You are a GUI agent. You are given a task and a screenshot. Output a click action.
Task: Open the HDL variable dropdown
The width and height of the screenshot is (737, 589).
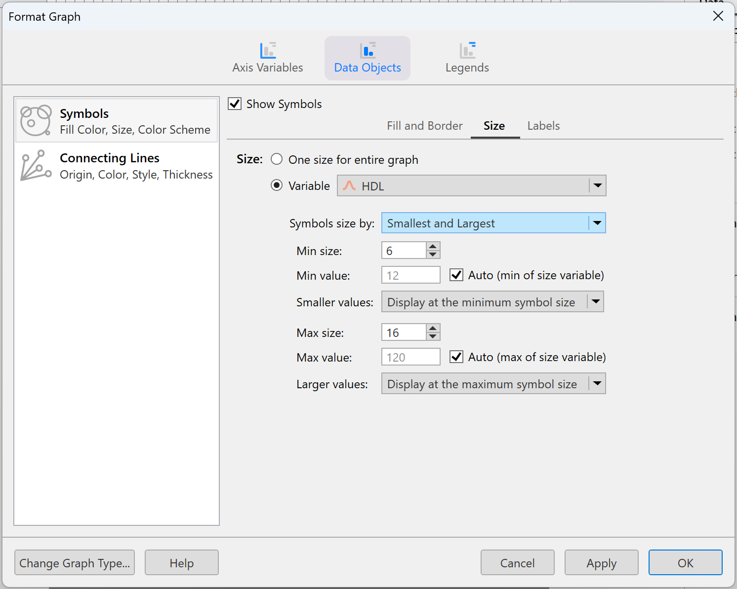tap(597, 186)
